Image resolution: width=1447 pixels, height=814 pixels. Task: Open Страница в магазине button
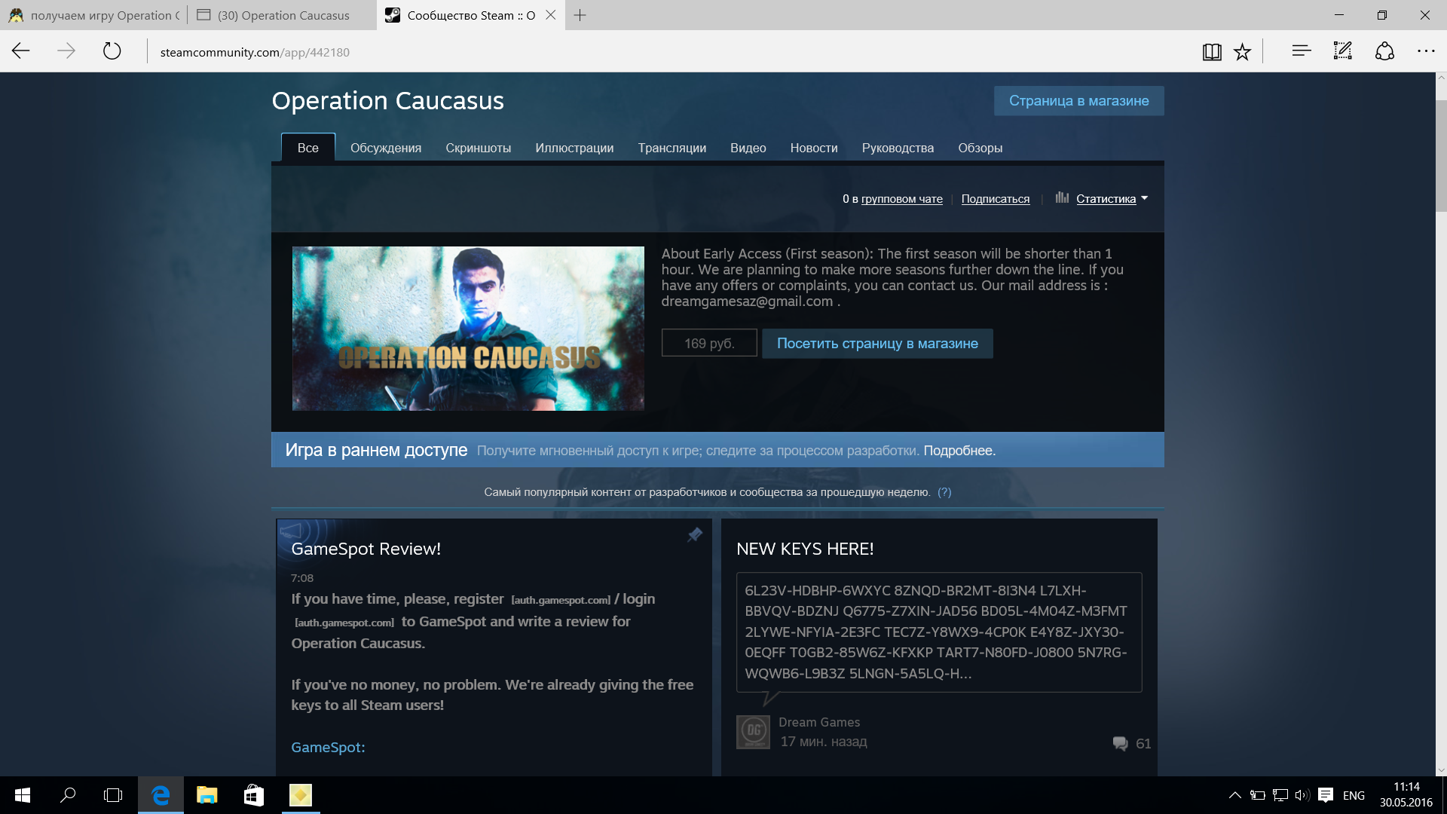coord(1078,101)
